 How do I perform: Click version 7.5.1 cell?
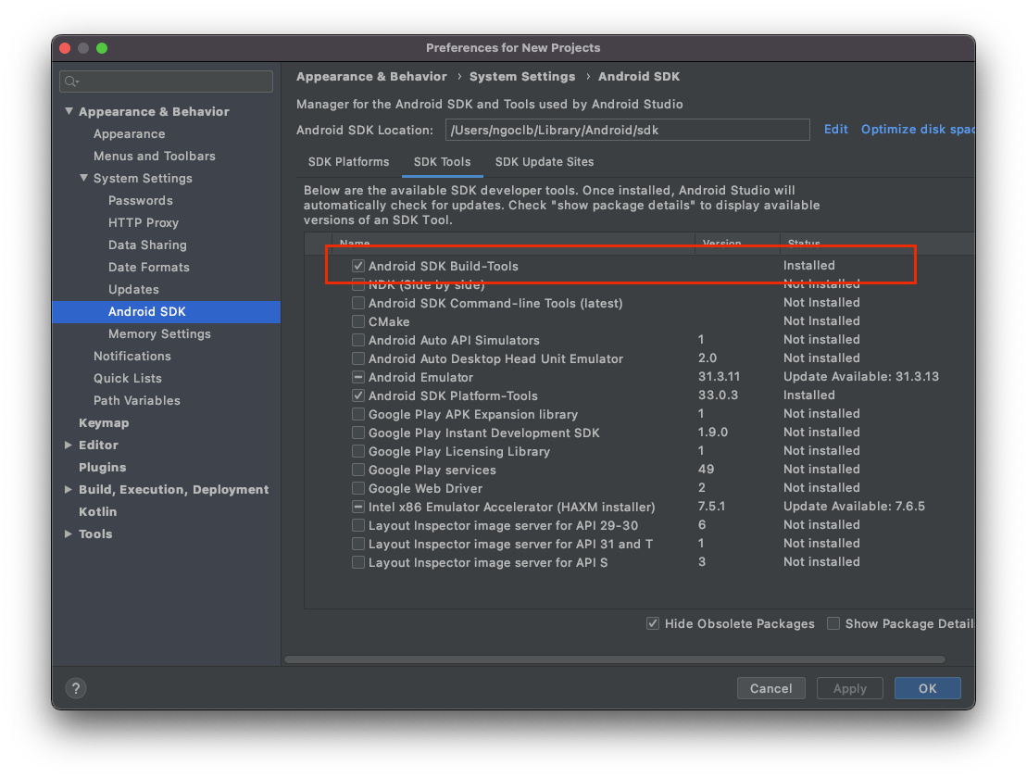(x=711, y=507)
